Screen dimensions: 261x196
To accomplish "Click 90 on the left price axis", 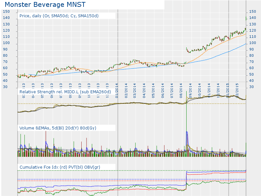I will click(x=5, y=50).
